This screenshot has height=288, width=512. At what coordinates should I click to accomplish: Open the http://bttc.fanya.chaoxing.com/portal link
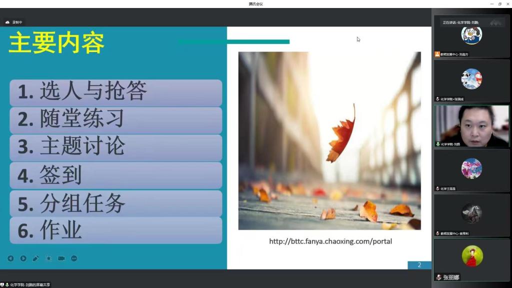point(330,241)
